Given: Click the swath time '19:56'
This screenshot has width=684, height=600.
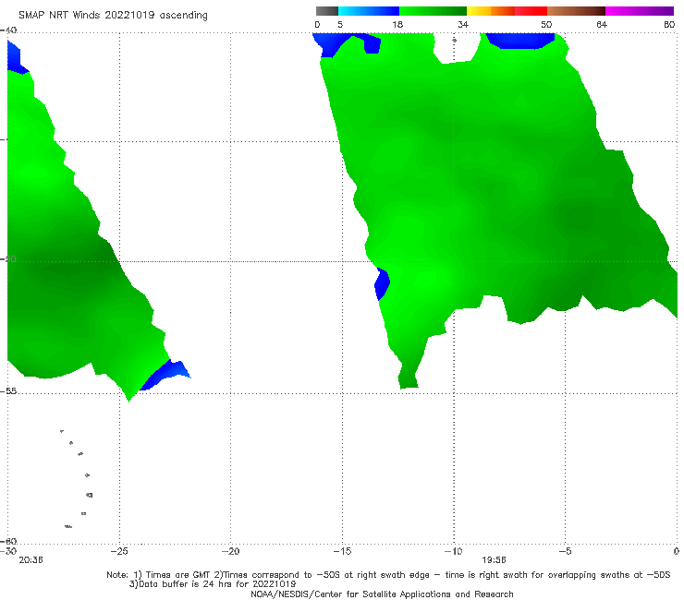Looking at the screenshot, I should coord(494,560).
